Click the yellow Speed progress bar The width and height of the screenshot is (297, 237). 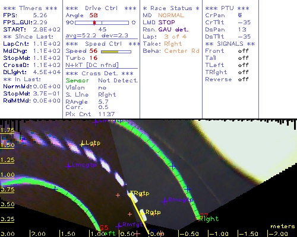point(116,52)
